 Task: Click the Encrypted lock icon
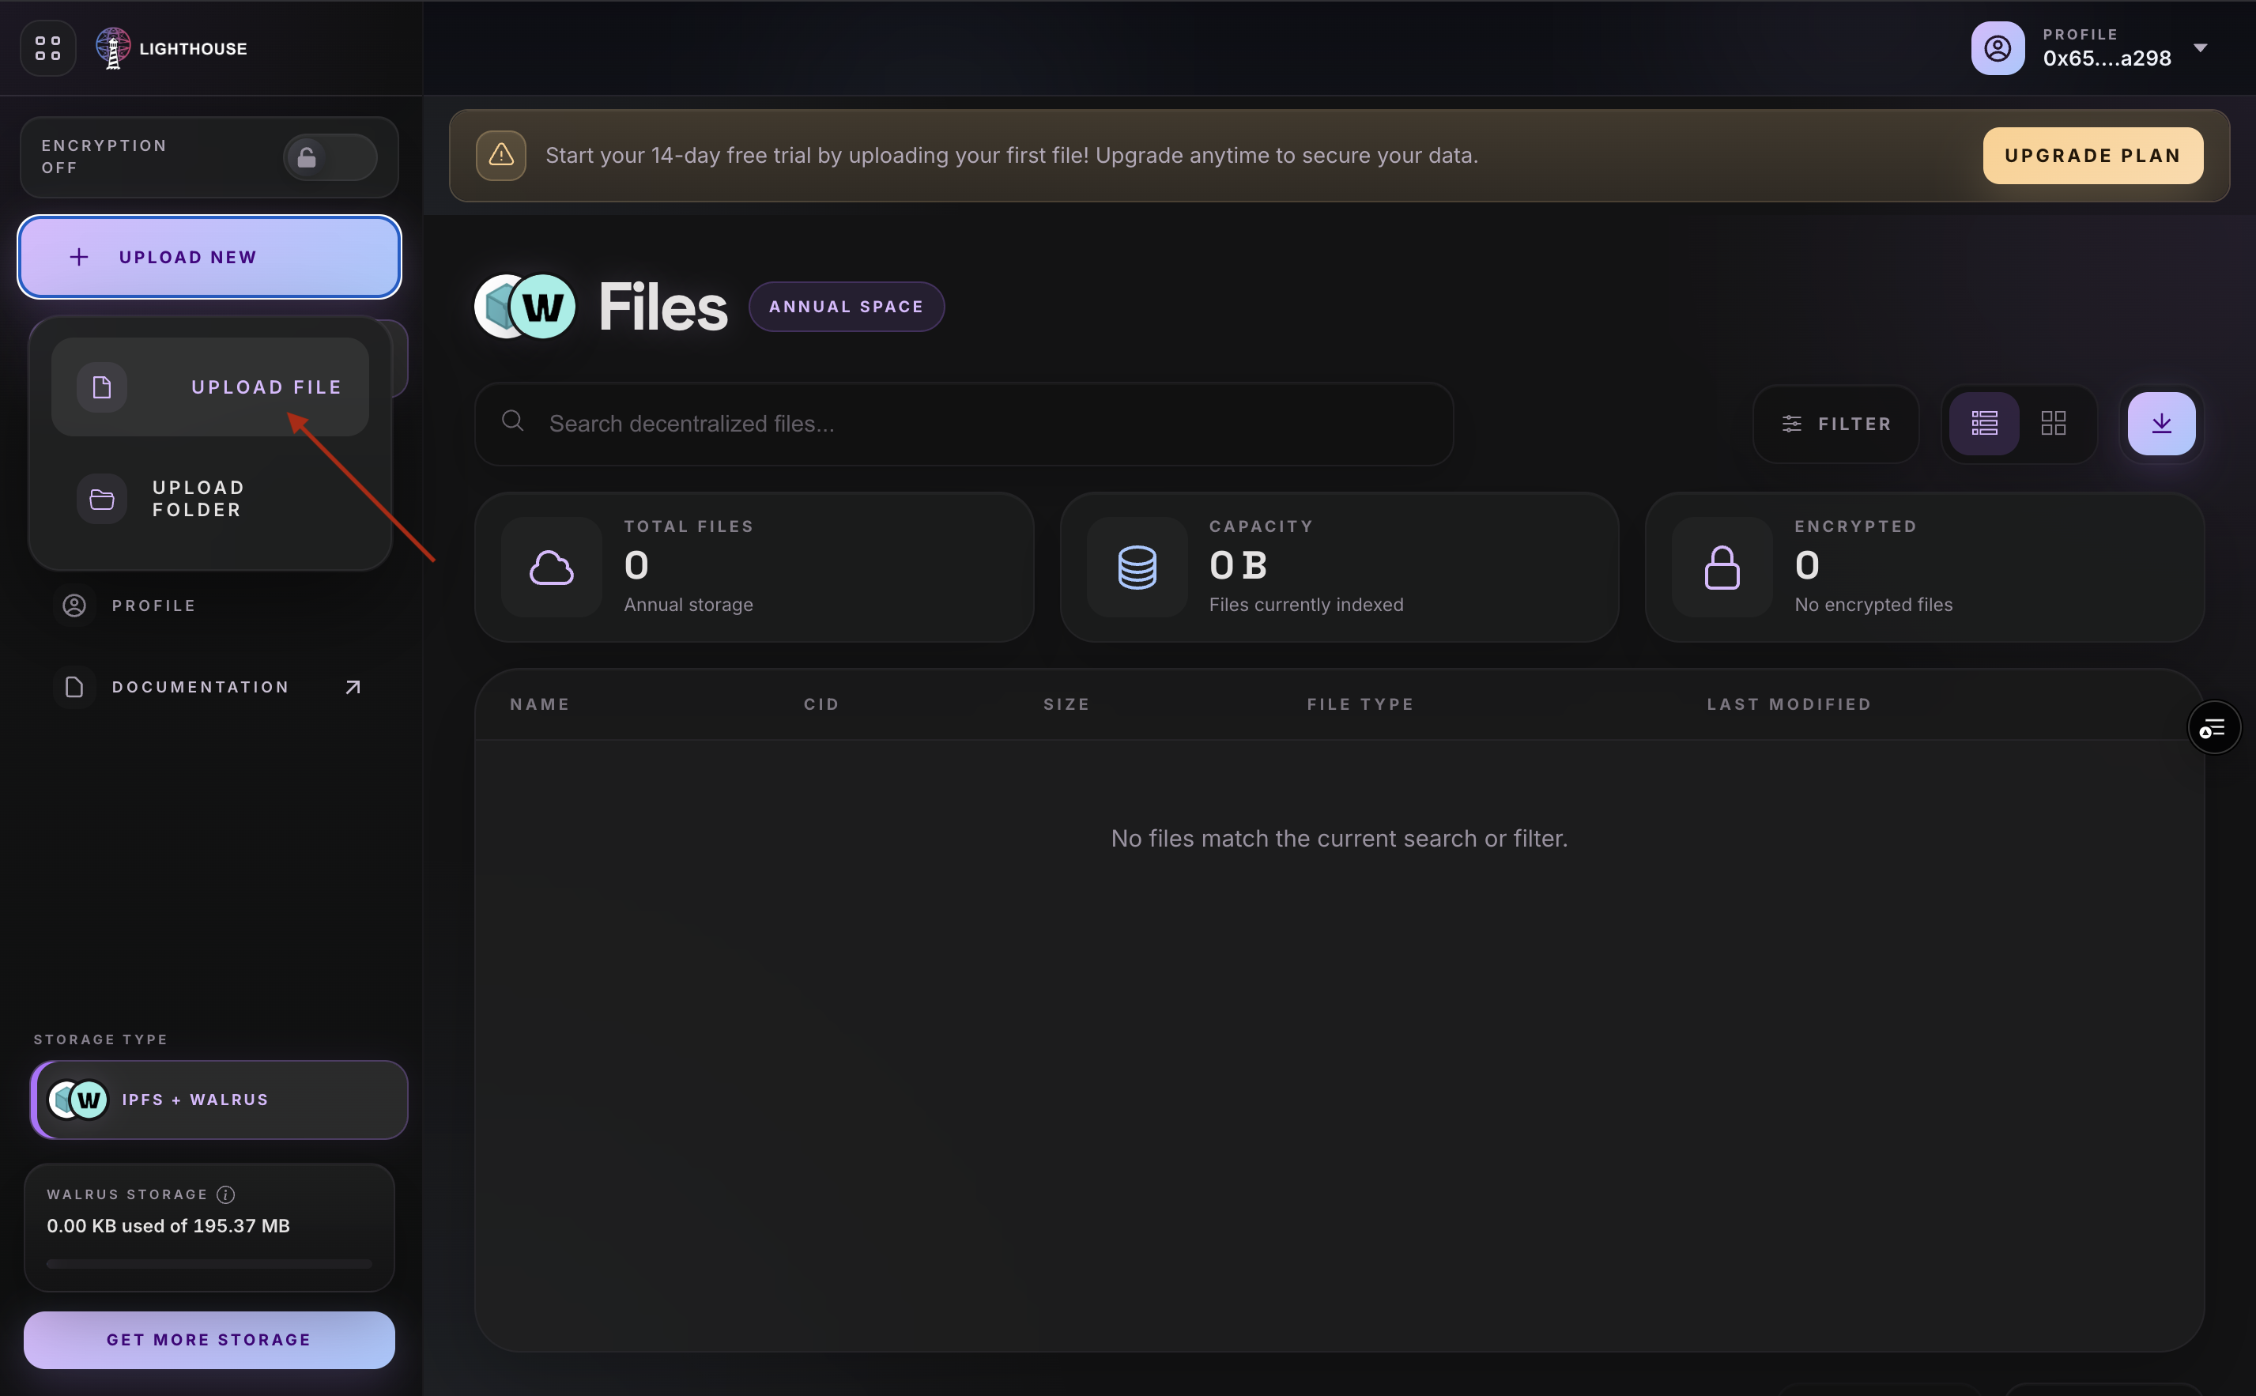click(1722, 567)
